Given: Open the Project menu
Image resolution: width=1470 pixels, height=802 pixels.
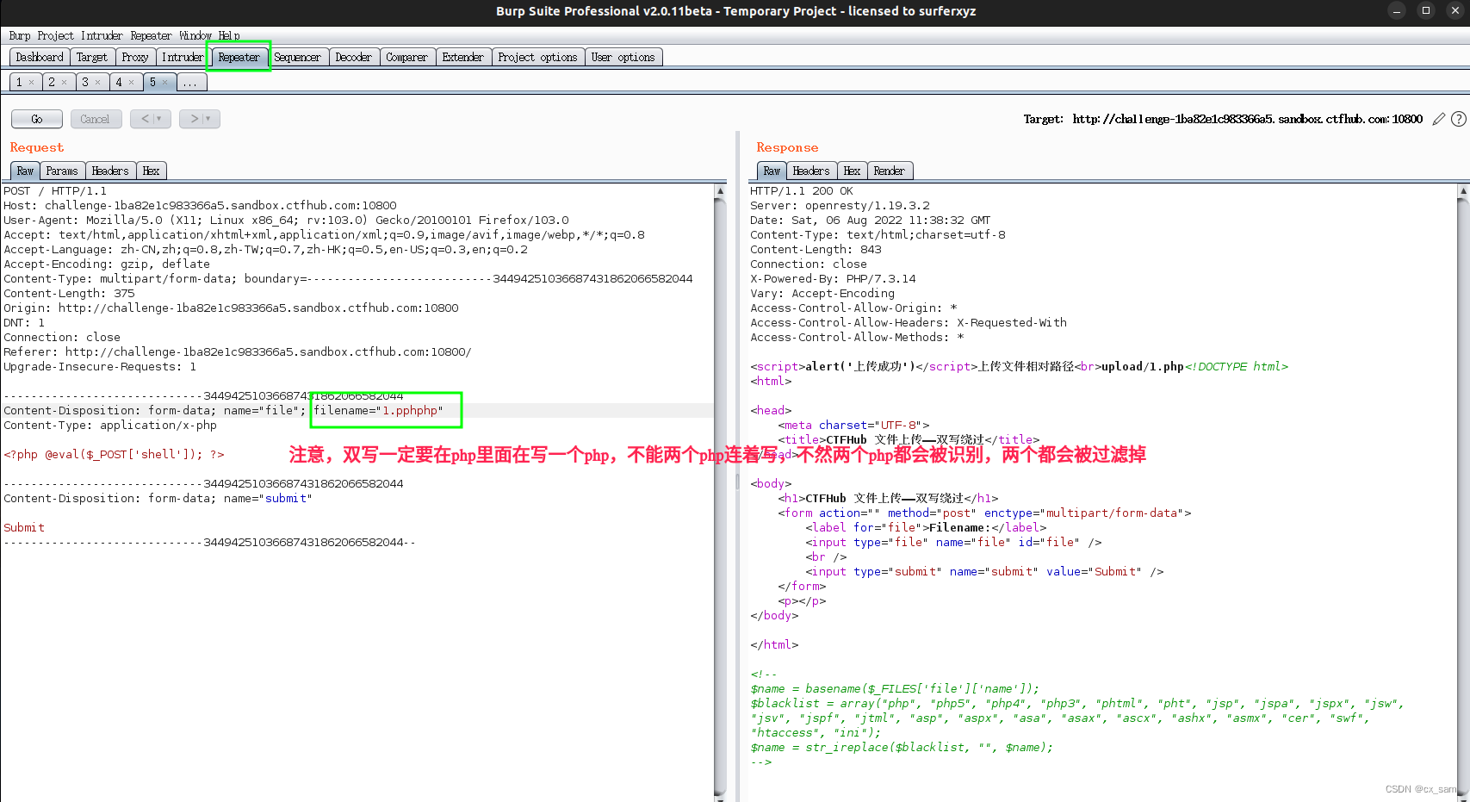Looking at the screenshot, I should pyautogui.click(x=56, y=35).
